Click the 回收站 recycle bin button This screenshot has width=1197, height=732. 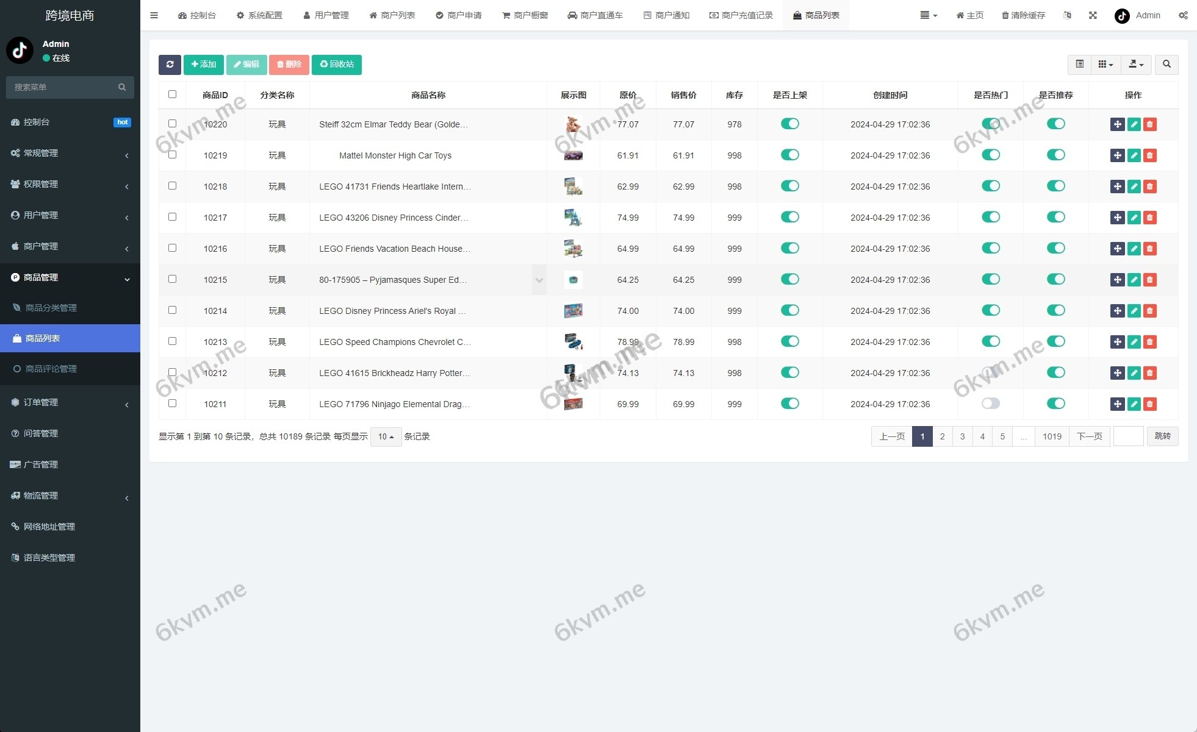tap(337, 65)
